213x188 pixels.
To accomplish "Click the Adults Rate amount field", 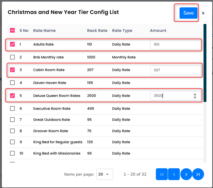I will click(x=175, y=44).
